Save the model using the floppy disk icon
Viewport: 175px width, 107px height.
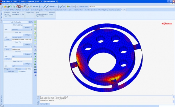pyautogui.click(x=7, y=7)
